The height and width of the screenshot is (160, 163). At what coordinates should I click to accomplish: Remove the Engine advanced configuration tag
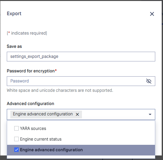pyautogui.click(x=77, y=114)
